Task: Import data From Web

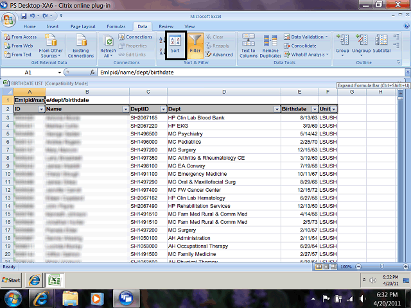Action: tap(19, 46)
